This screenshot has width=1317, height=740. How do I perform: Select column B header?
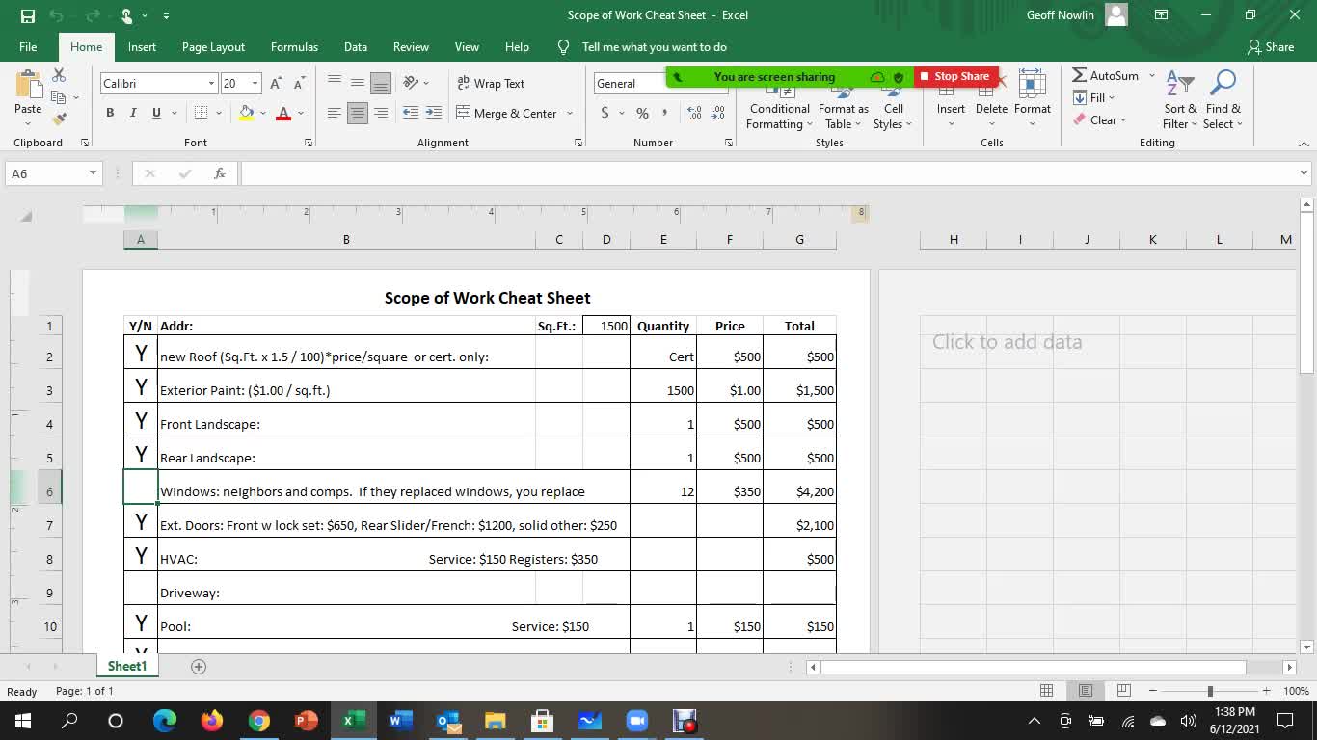346,240
